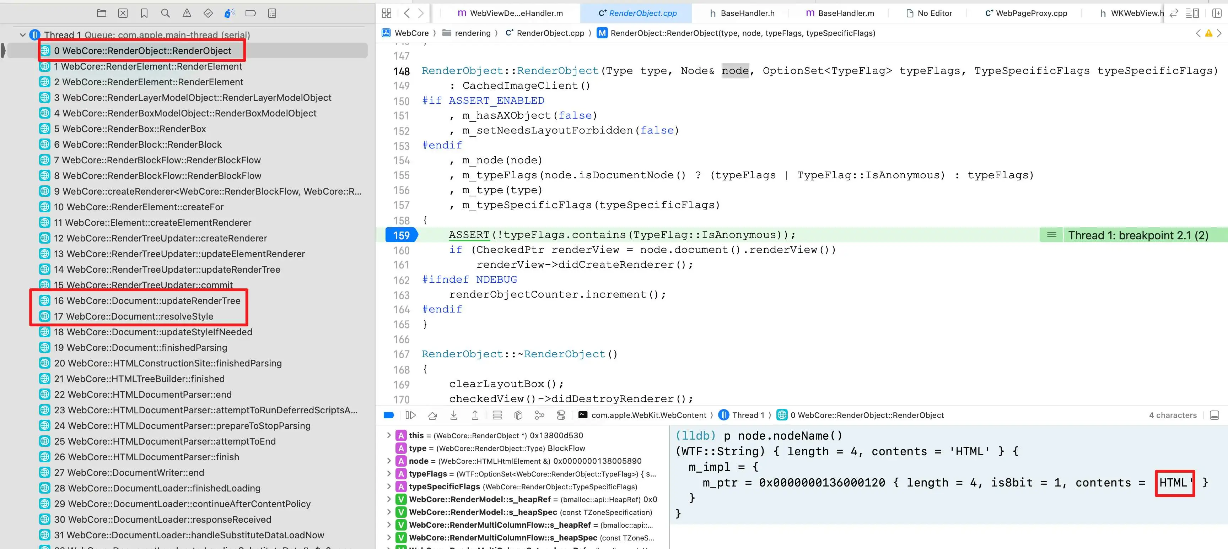
Task: Click the Step Out debug icon
Action: point(475,415)
